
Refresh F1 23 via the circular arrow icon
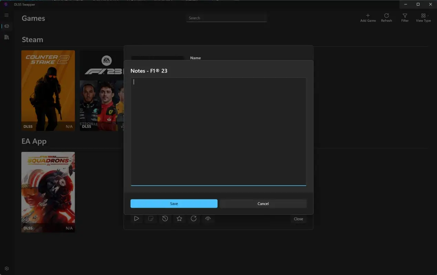194,219
